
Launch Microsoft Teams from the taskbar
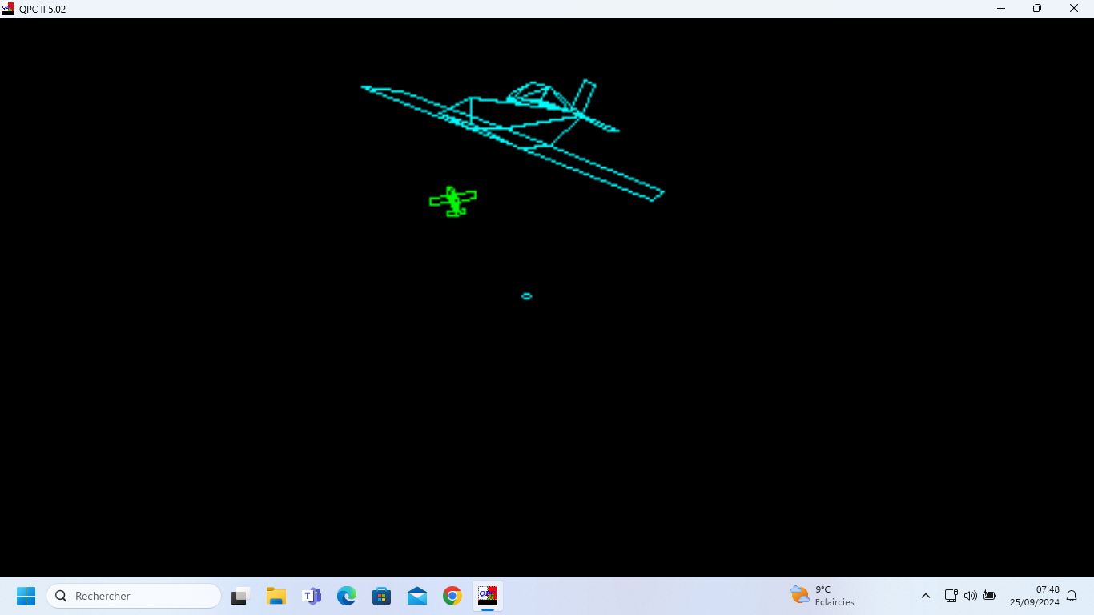click(312, 596)
